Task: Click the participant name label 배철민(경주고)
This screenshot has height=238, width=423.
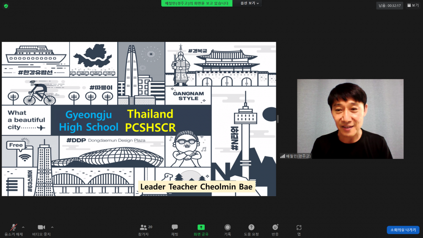Action: click(296, 156)
